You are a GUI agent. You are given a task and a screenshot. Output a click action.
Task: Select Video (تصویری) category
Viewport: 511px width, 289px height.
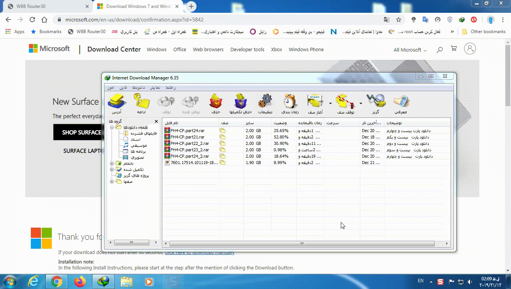click(x=133, y=157)
